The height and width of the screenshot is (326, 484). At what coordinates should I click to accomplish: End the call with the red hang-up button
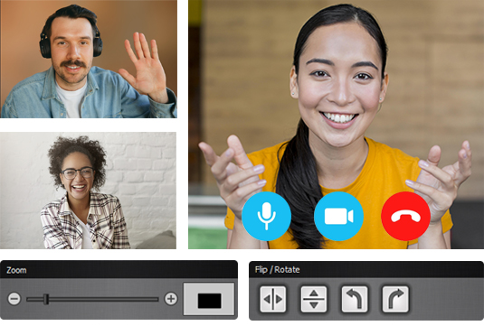[405, 217]
